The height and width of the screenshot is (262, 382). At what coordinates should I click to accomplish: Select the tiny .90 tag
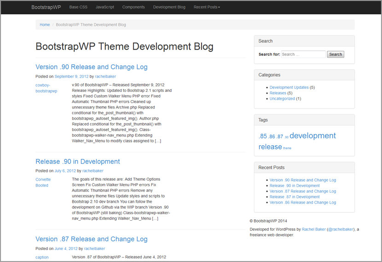tap(286, 137)
